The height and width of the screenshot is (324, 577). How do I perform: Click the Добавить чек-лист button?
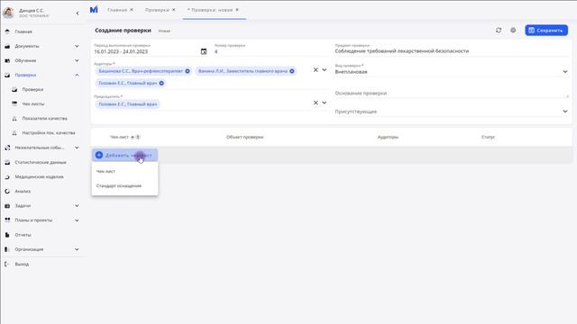pos(124,155)
